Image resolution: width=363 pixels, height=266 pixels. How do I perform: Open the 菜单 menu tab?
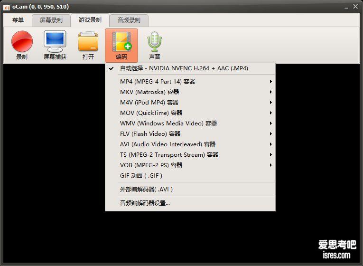18,20
